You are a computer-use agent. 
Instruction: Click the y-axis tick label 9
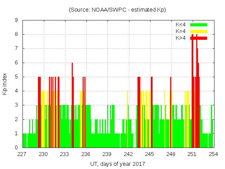16,20
